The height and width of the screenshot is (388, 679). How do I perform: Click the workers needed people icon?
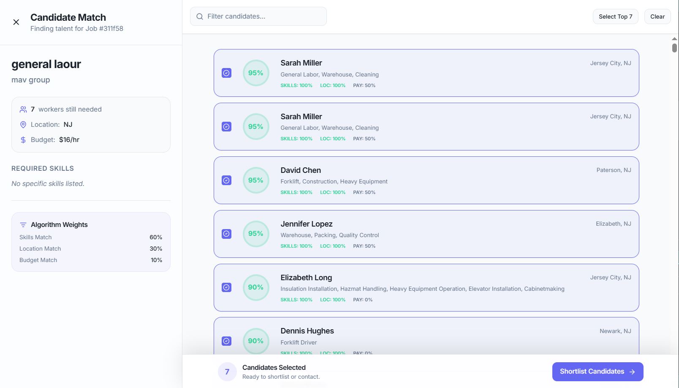click(x=23, y=109)
